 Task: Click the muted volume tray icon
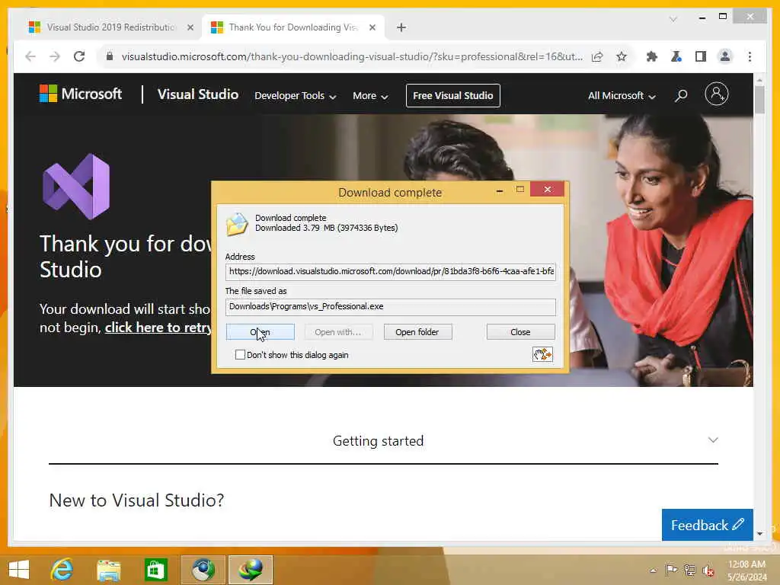(x=708, y=571)
